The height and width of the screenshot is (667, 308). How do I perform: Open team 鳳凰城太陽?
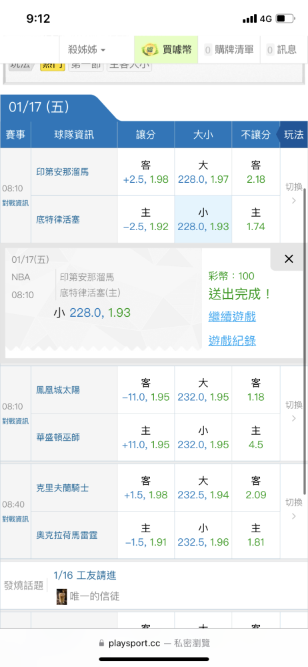coord(58,390)
